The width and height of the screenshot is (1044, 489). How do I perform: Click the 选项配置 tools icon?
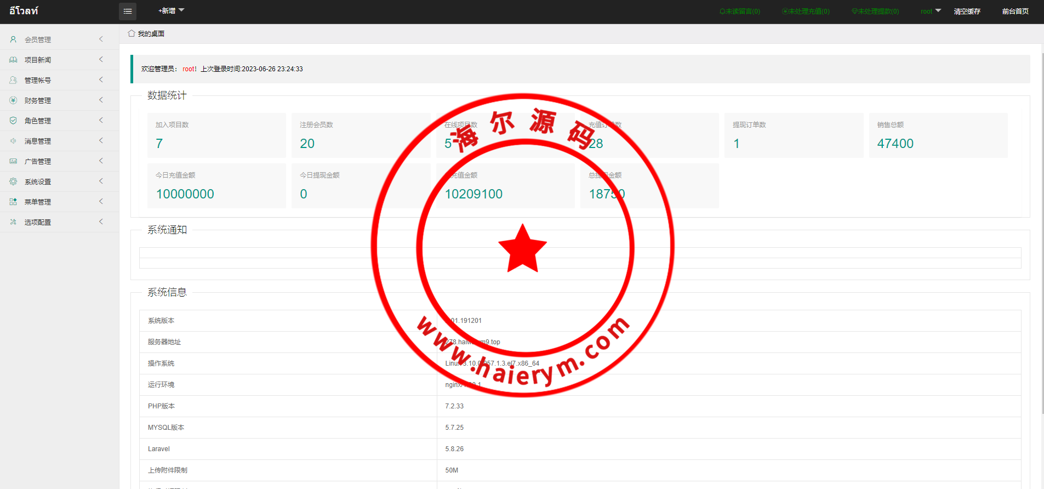pos(13,222)
